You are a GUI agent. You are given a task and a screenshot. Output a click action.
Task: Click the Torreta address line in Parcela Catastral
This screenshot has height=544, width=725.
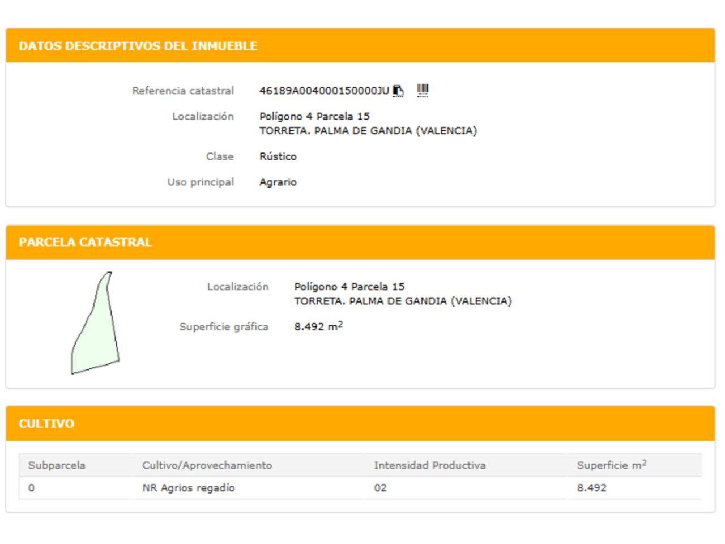(402, 301)
